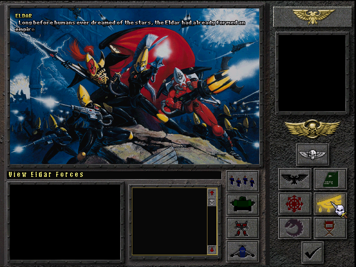Click the black unit portrait panel on the right

click(x=312, y=73)
